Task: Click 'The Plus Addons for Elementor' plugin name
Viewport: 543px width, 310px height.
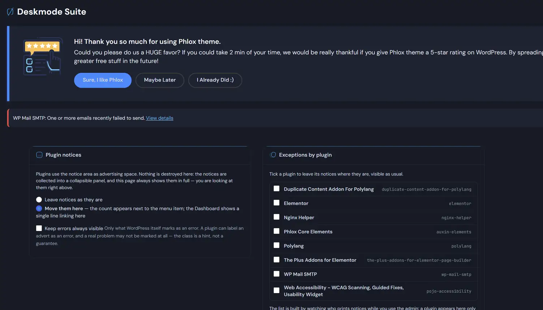Action: (320, 260)
